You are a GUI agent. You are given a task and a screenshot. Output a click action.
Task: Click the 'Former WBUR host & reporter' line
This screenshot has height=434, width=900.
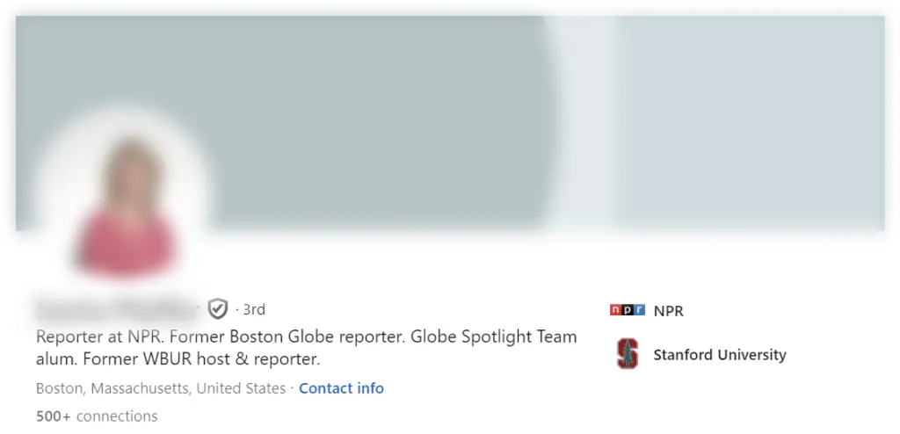pos(201,360)
